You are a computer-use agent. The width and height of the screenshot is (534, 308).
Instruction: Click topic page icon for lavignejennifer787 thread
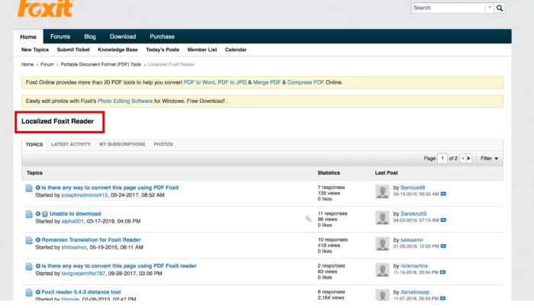click(29, 267)
